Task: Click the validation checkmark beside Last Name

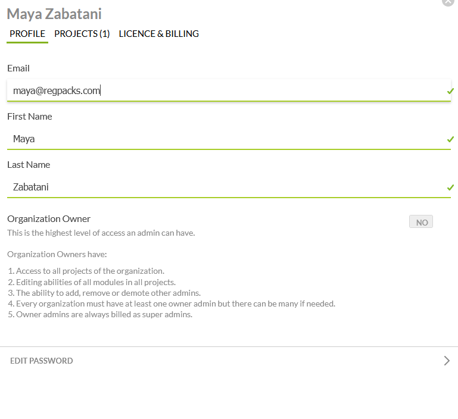Action: coord(450,187)
